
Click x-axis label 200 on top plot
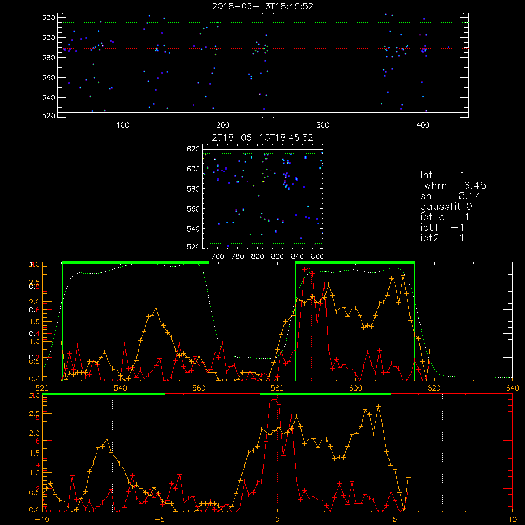click(x=223, y=125)
